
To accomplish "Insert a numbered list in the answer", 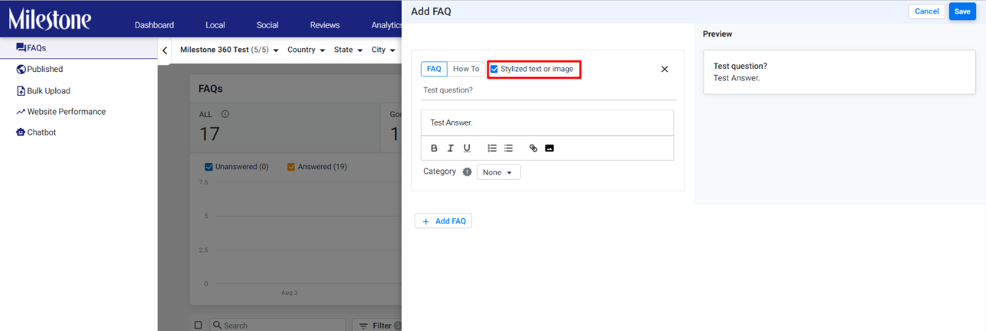I will click(x=492, y=148).
